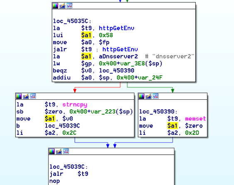Click the aDnsserver2 string reference
Viewport: 234px width, 185px height.
118,56
